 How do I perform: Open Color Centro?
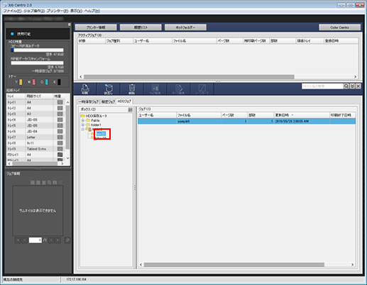click(339, 28)
